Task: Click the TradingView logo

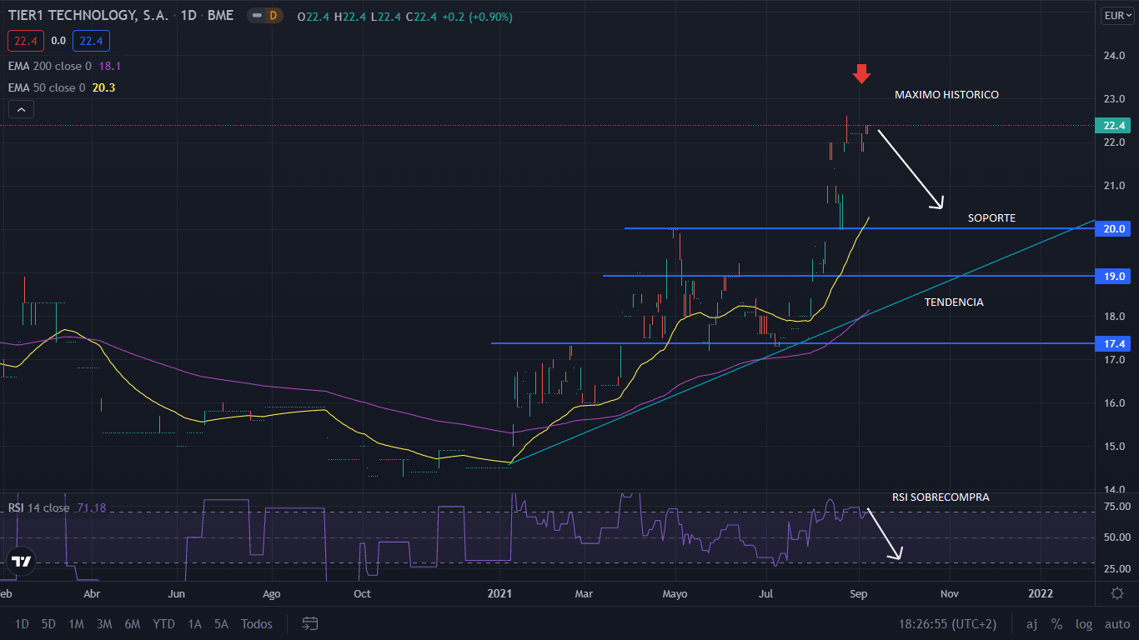Action: point(22,562)
